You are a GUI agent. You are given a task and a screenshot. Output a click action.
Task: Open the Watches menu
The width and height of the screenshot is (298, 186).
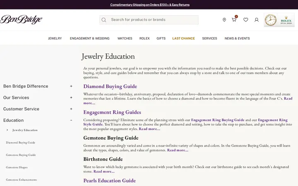(x=125, y=38)
